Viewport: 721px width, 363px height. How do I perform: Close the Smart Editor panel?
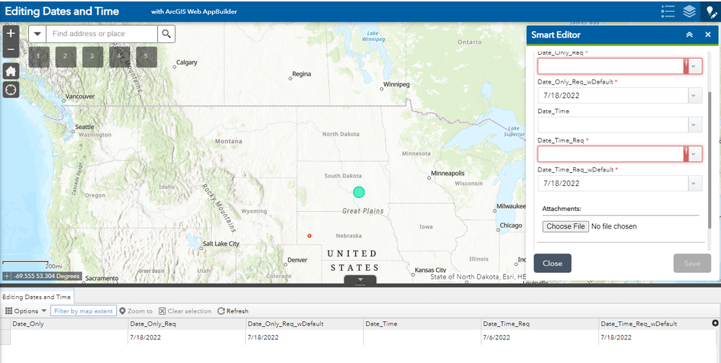pyautogui.click(x=708, y=35)
